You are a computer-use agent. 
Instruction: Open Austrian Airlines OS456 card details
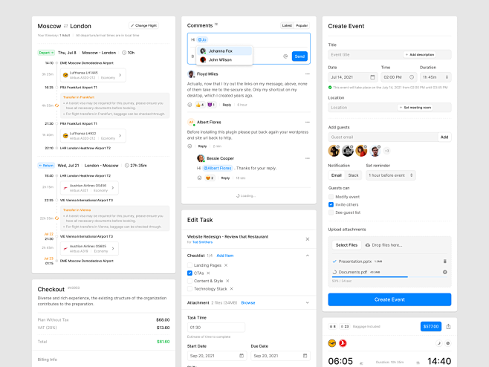[89, 188]
